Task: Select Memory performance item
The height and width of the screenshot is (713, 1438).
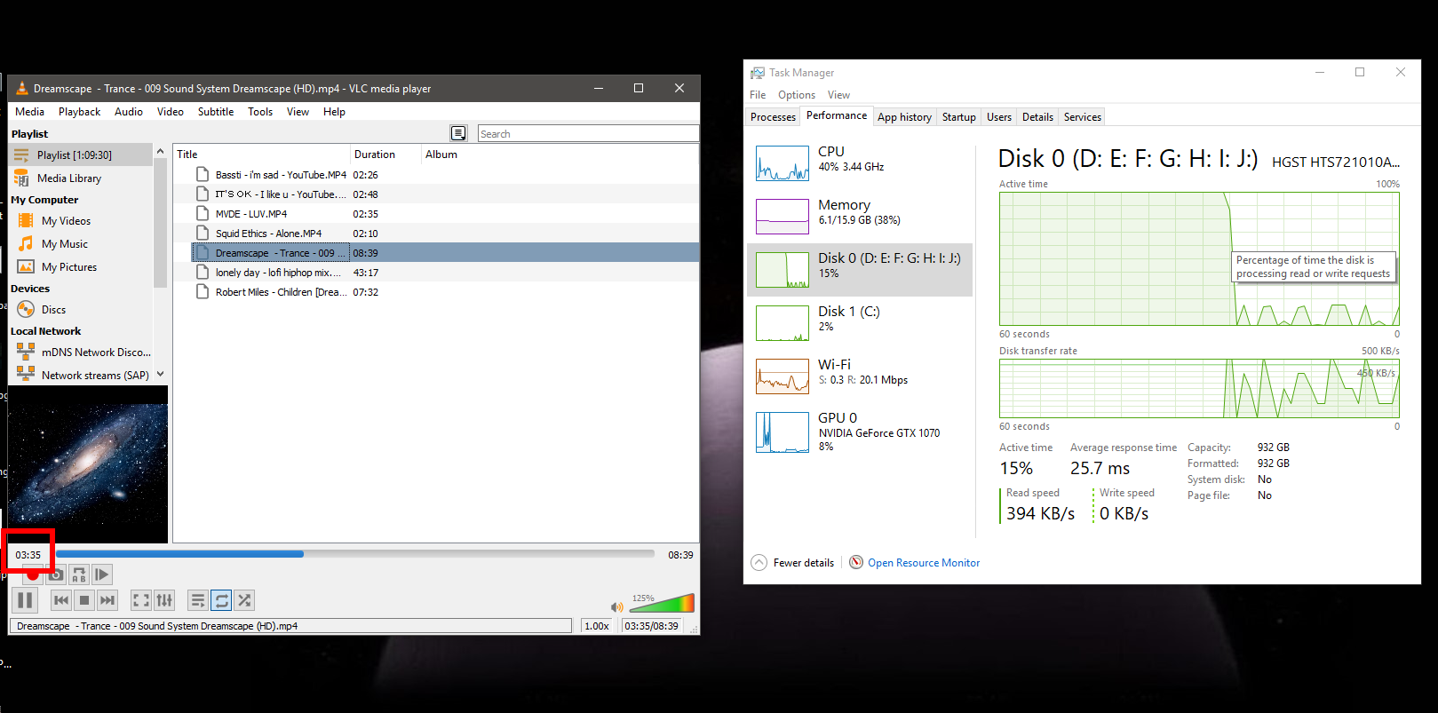Action: pyautogui.click(x=860, y=217)
